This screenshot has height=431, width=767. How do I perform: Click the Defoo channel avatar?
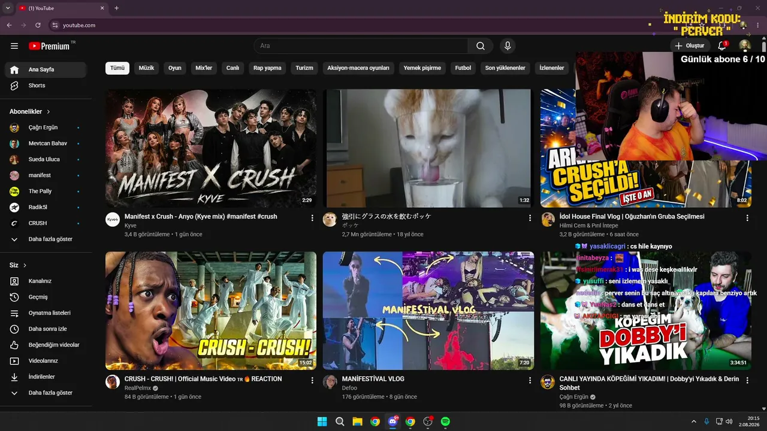click(330, 381)
